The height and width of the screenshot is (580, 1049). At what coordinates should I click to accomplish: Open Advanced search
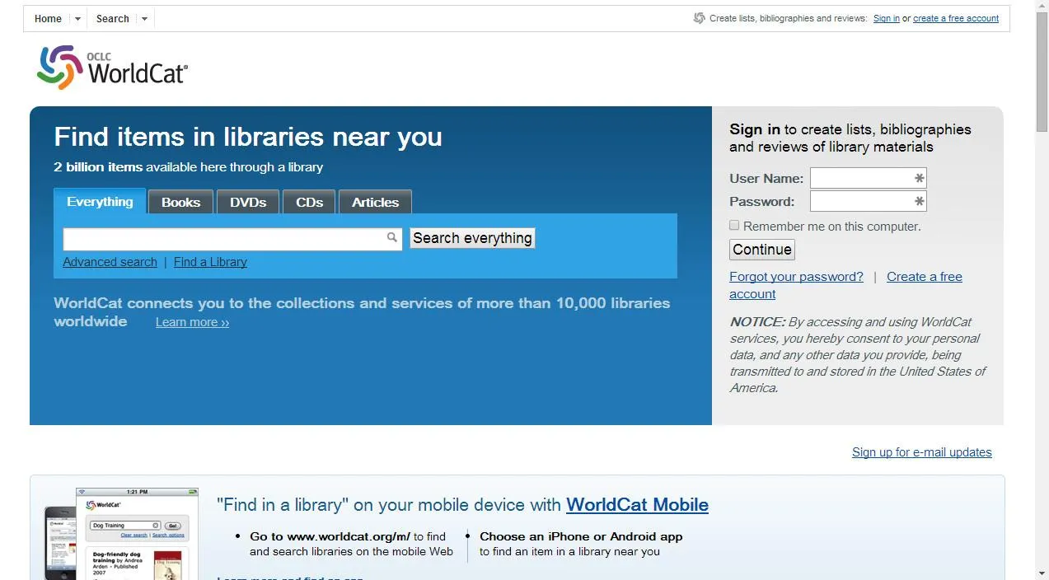(x=110, y=261)
